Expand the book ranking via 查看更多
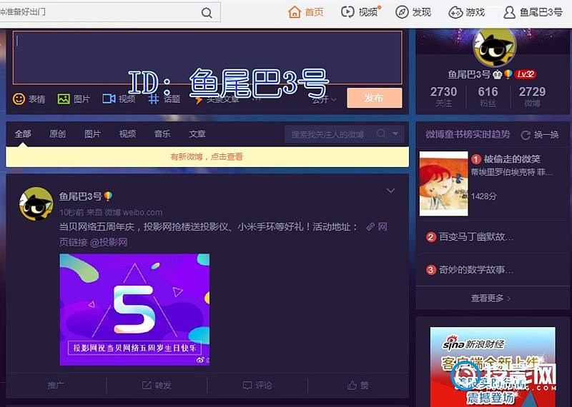The height and width of the screenshot is (407, 572). click(x=490, y=298)
